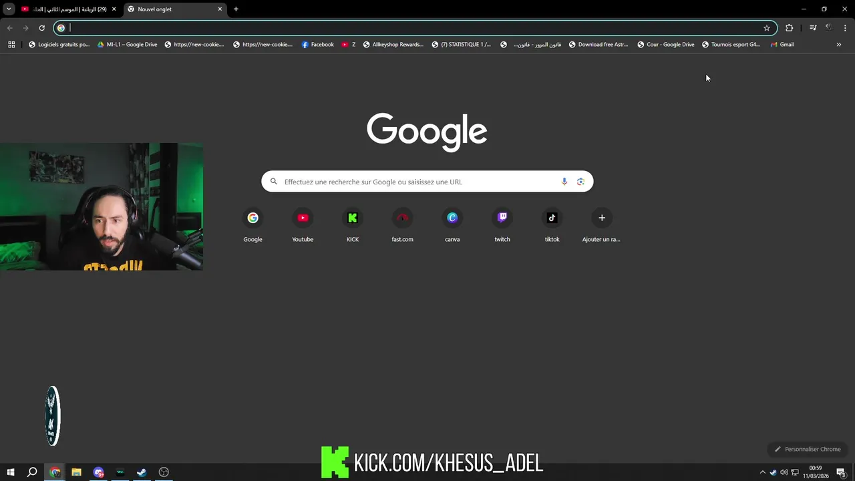Open Steam from the taskbar
This screenshot has width=855, height=481.
click(142, 472)
